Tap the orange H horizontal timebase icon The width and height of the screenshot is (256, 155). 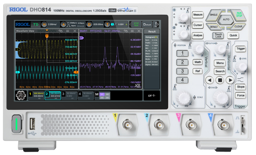pyautogui.click(x=44, y=24)
